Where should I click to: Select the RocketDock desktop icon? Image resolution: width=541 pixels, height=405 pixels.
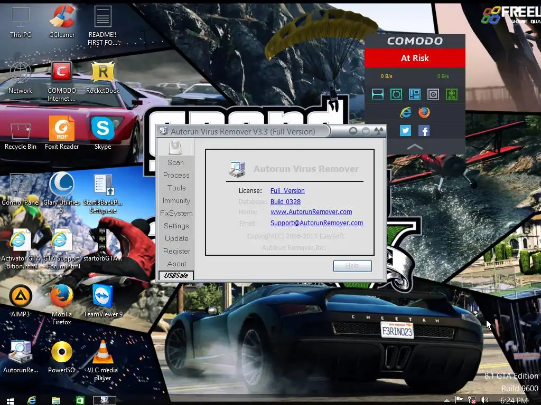[102, 78]
